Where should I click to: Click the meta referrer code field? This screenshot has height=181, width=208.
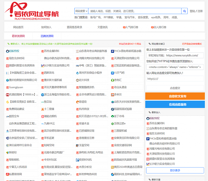(175, 67)
